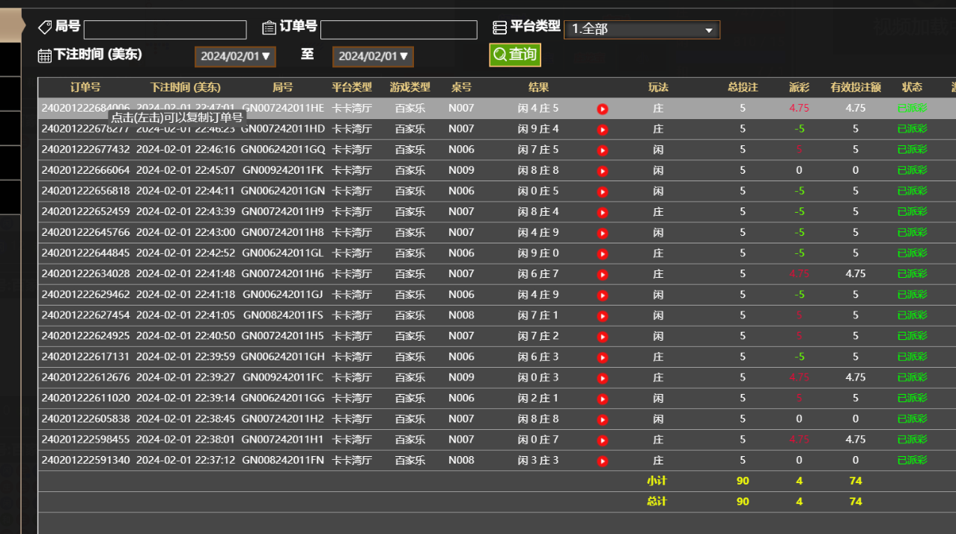Click into the 订单号 order number field
This screenshot has height=534, width=956.
(398, 30)
